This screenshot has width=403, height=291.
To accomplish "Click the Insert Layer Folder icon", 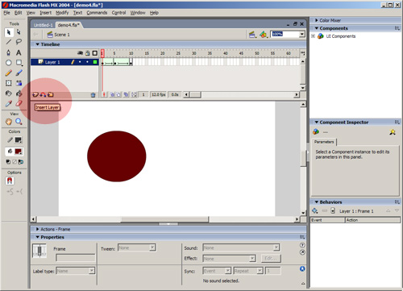I will coord(51,94).
